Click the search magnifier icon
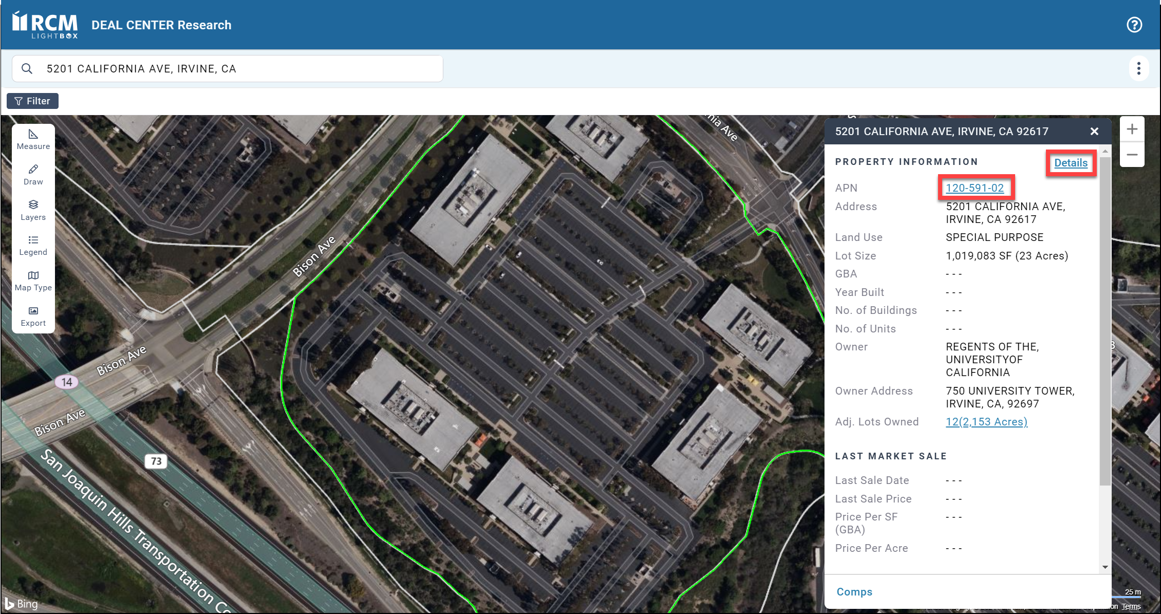 pos(27,68)
